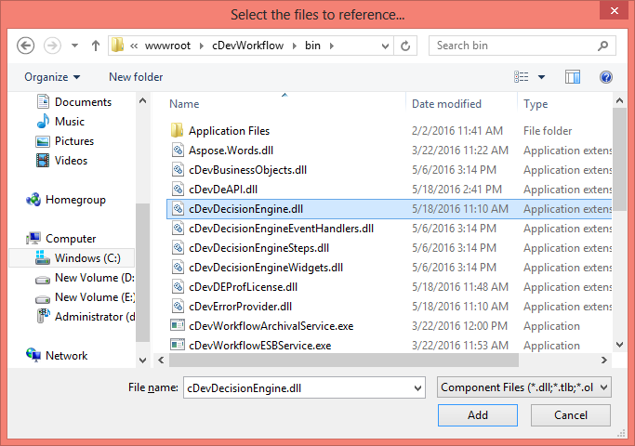Viewport: 635px width, 446px height.
Task: Open the File name dropdown arrow
Action: pyautogui.click(x=418, y=388)
